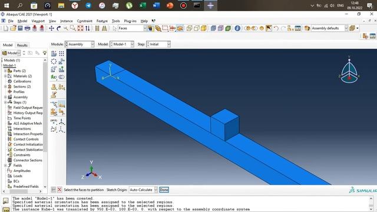Click the model tree horizontal scrollbar
Viewport: 377px width, 212px height.
click(x=19, y=191)
